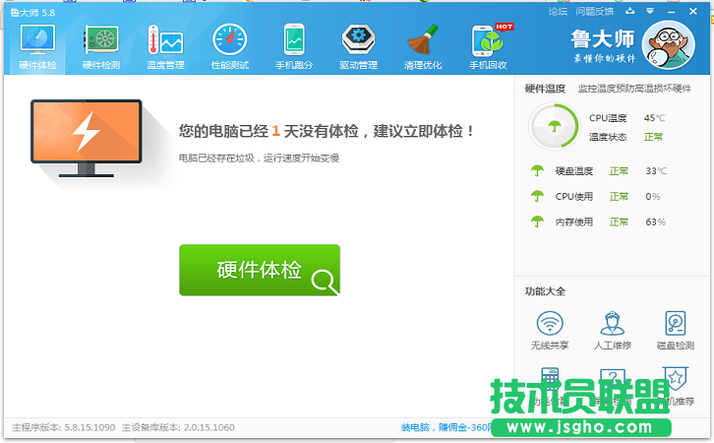Open 清理优化 broom icon

point(423,39)
